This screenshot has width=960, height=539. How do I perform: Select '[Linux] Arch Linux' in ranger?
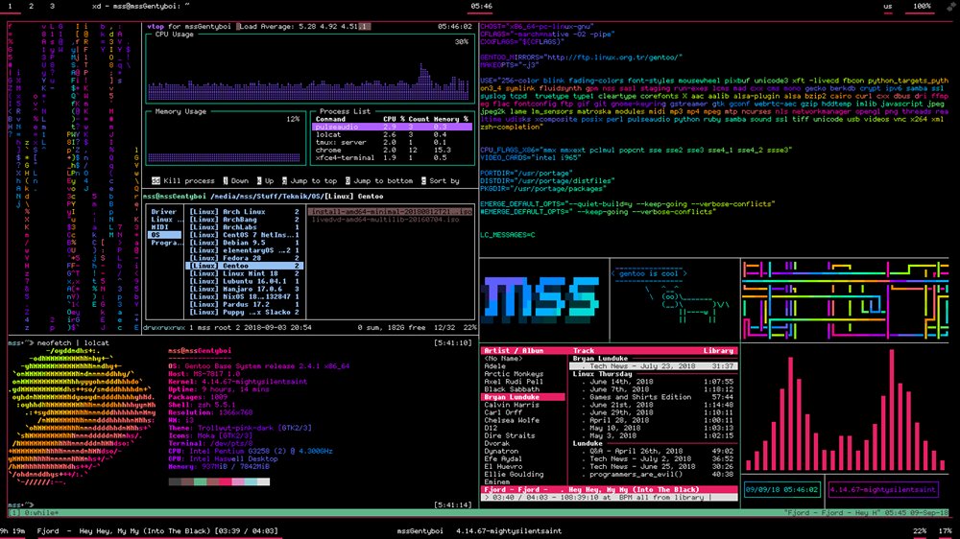[244, 212]
